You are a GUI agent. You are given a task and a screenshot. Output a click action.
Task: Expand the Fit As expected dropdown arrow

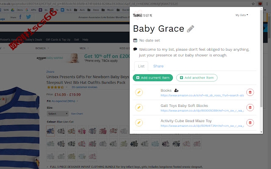coord(77,101)
